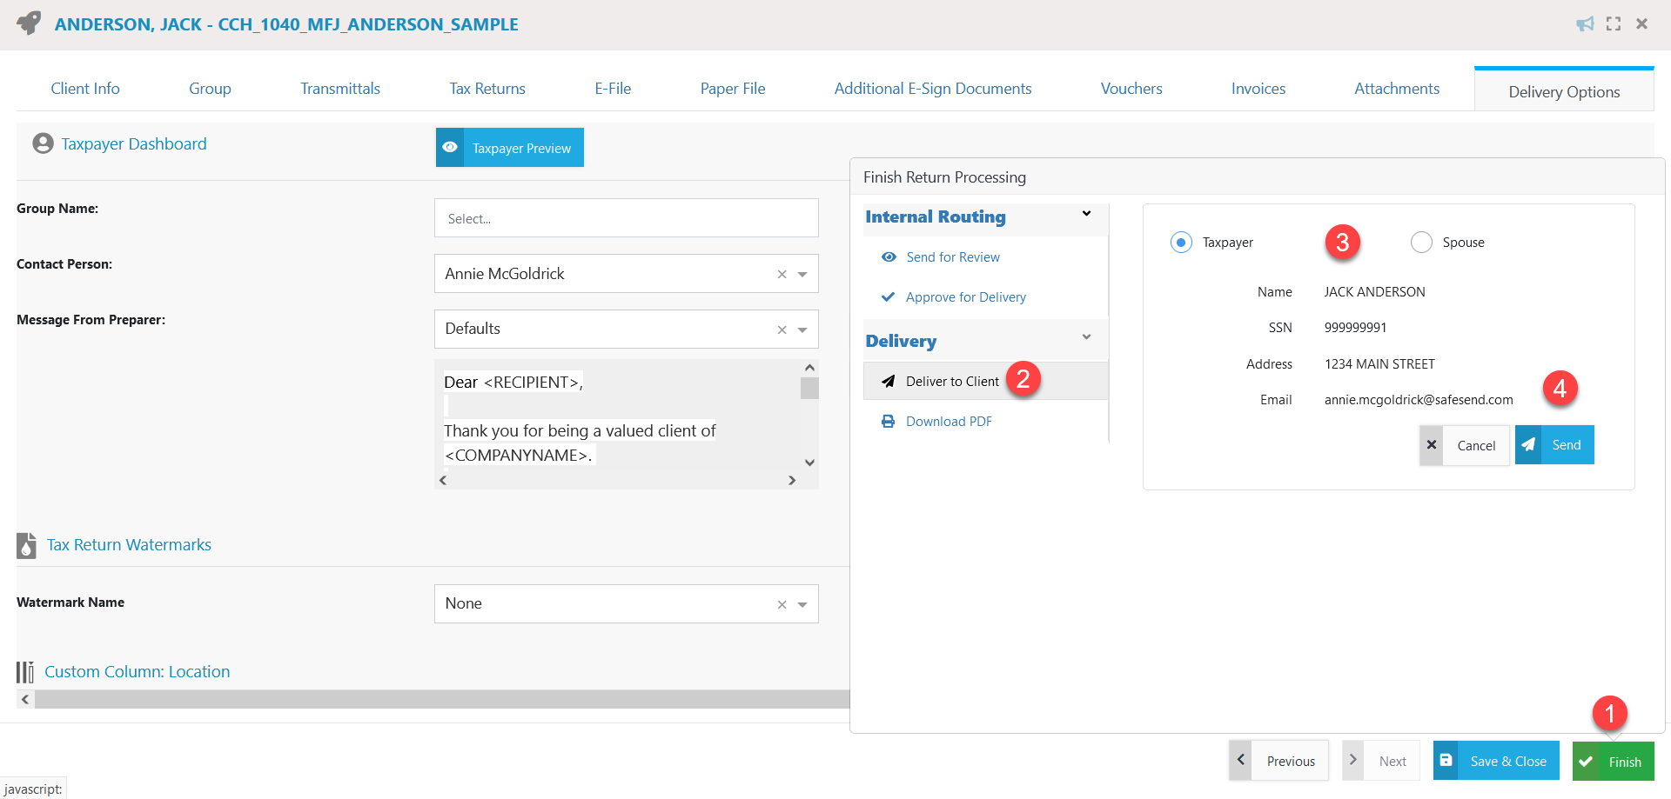
Task: Click the megaphone announcement icon in the header
Action: click(1586, 23)
